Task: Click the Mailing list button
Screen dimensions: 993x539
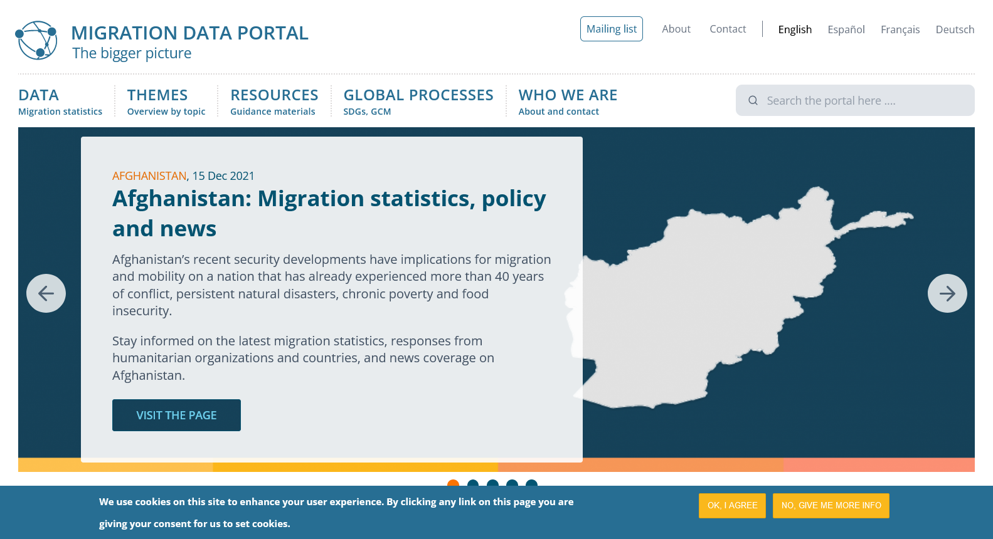Action: [x=611, y=29]
